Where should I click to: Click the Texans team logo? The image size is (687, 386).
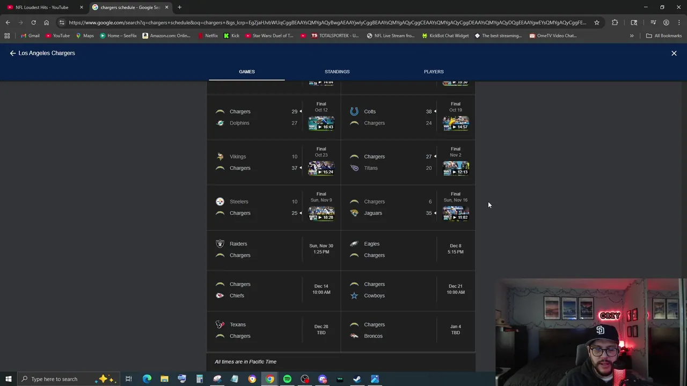pyautogui.click(x=220, y=324)
